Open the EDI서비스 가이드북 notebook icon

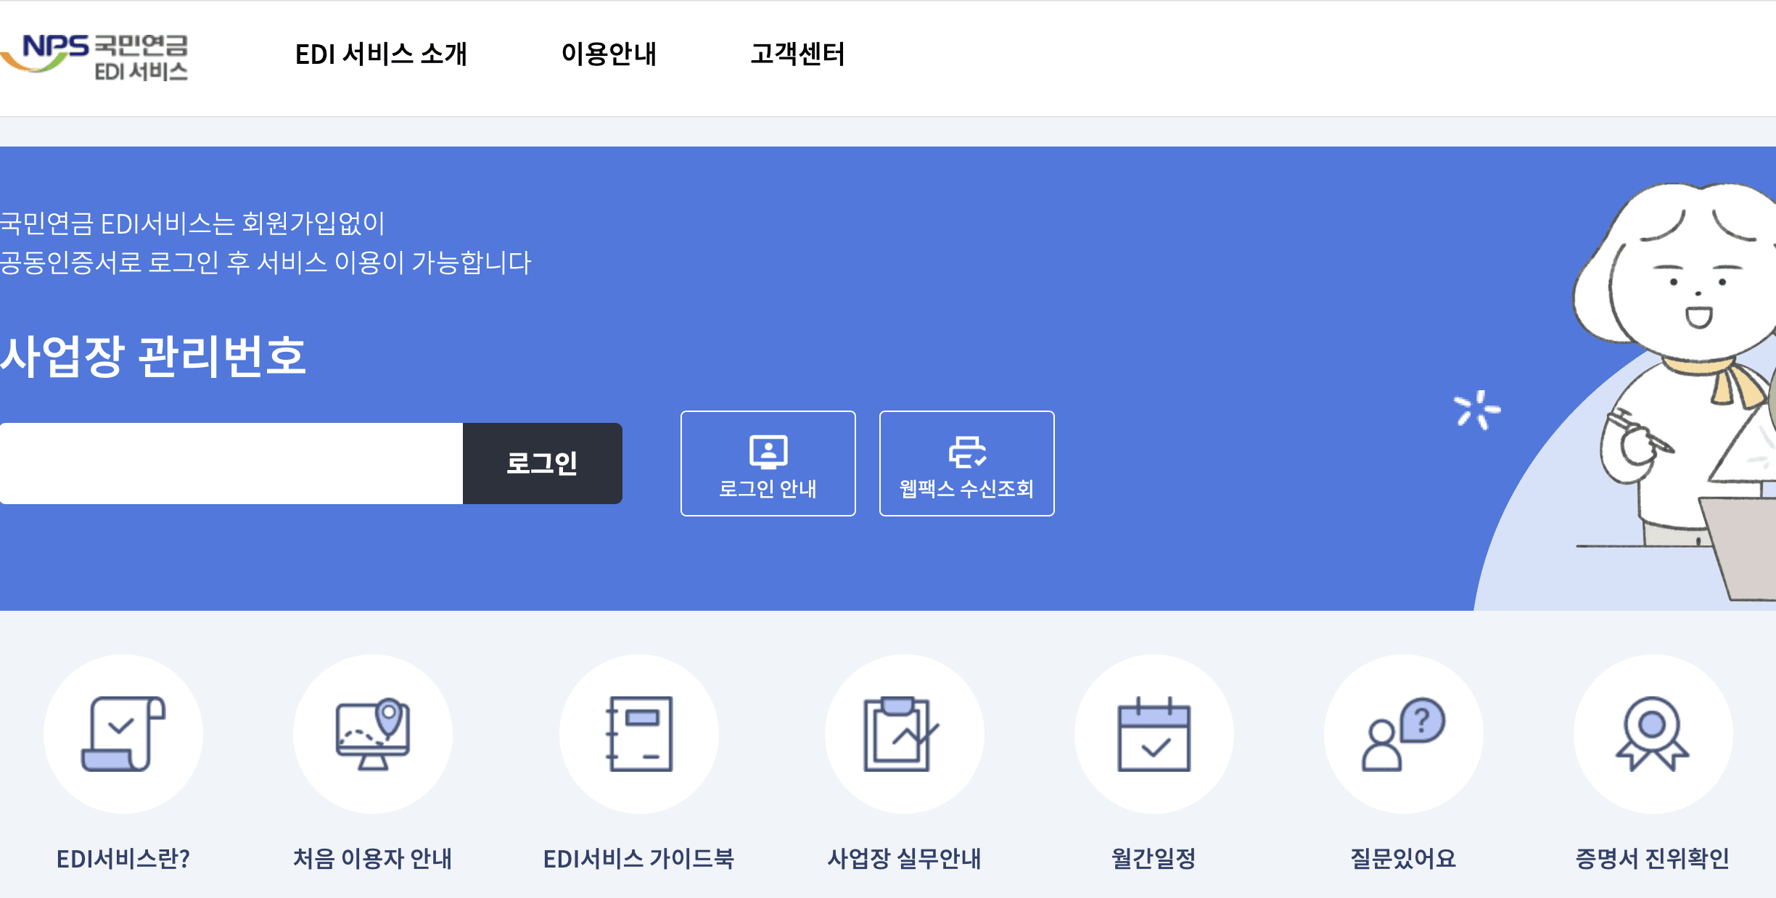click(639, 734)
